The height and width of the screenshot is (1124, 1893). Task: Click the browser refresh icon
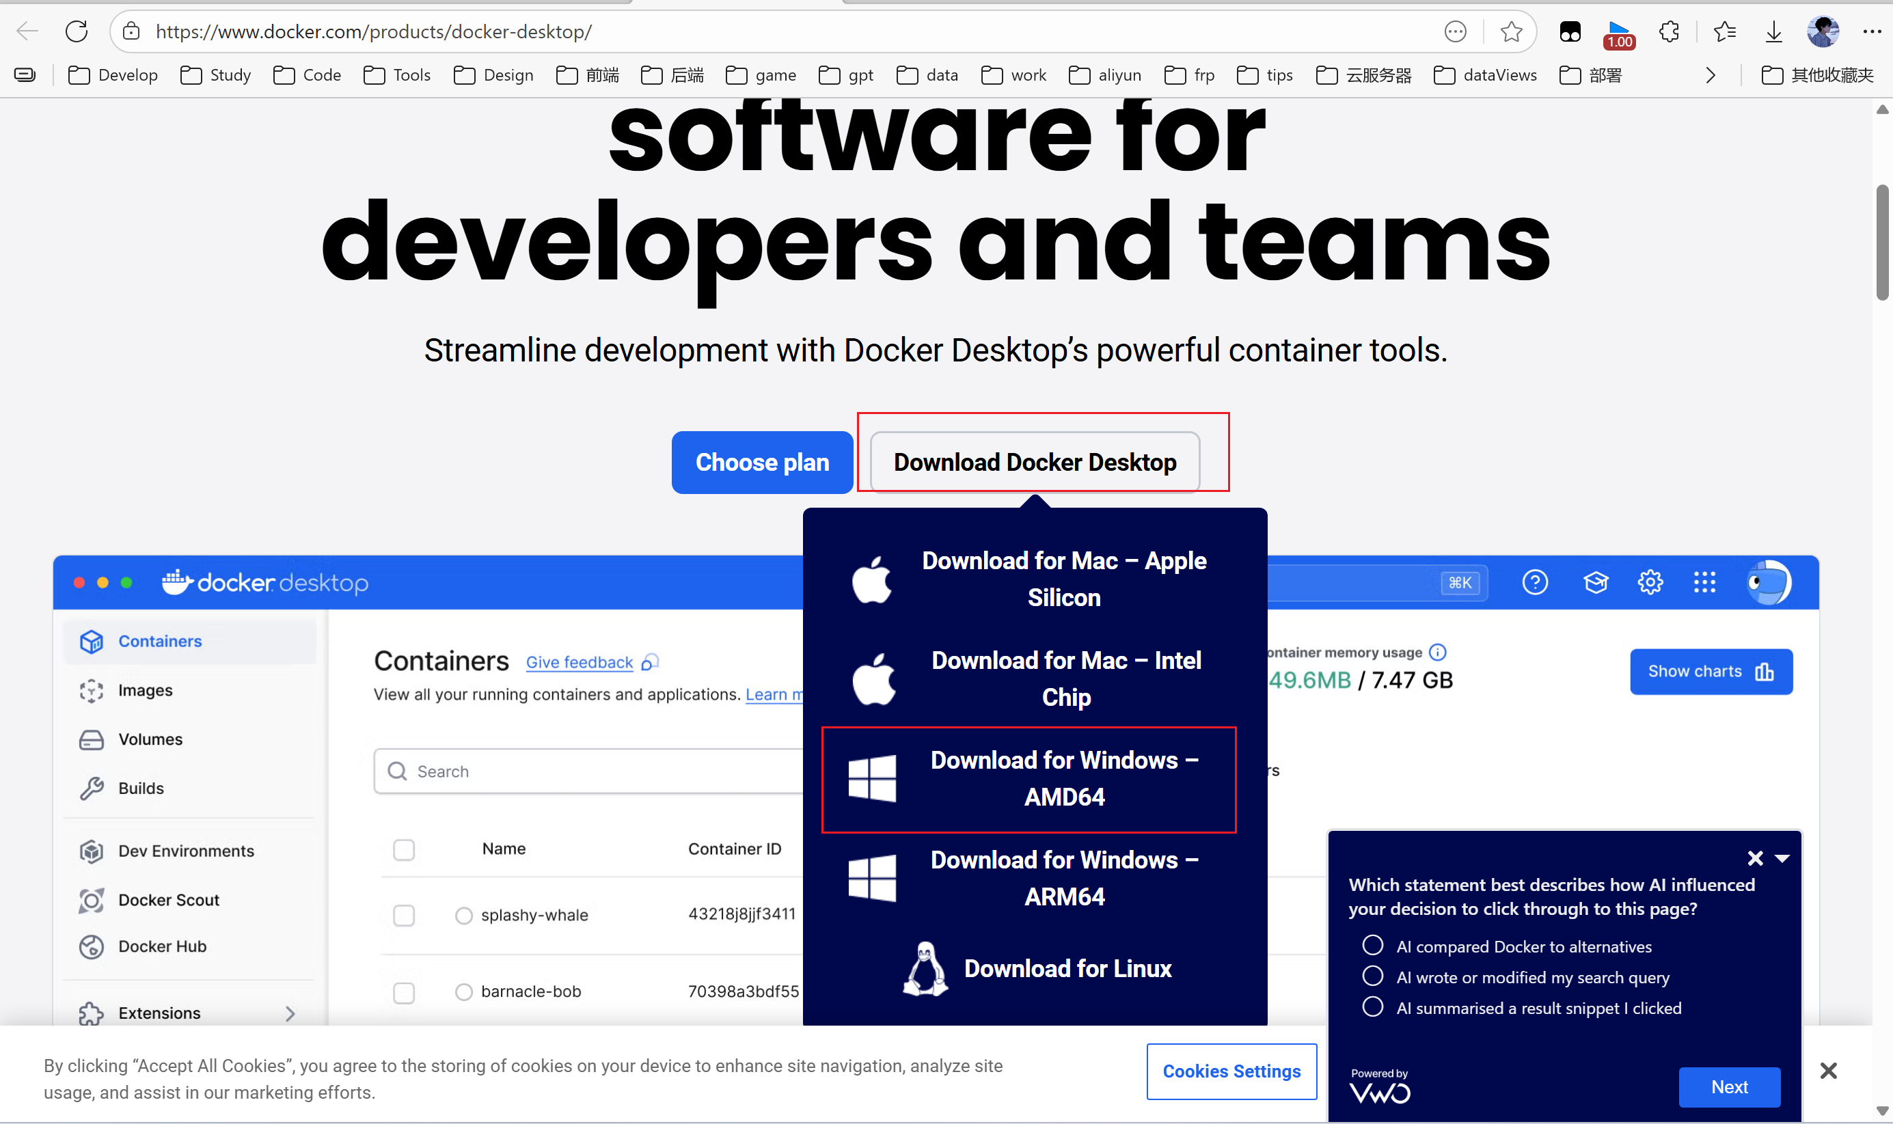point(77,32)
